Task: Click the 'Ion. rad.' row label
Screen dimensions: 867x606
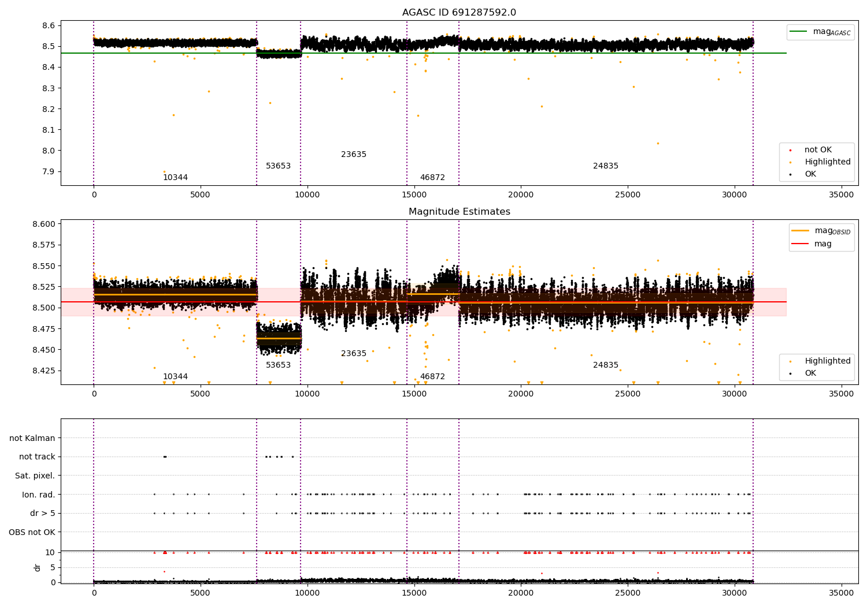Action: 39,495
